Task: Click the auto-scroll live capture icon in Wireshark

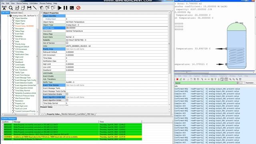Action: (222, 79)
